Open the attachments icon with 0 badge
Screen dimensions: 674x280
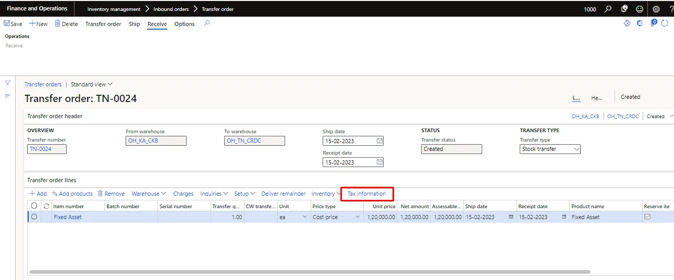click(653, 23)
